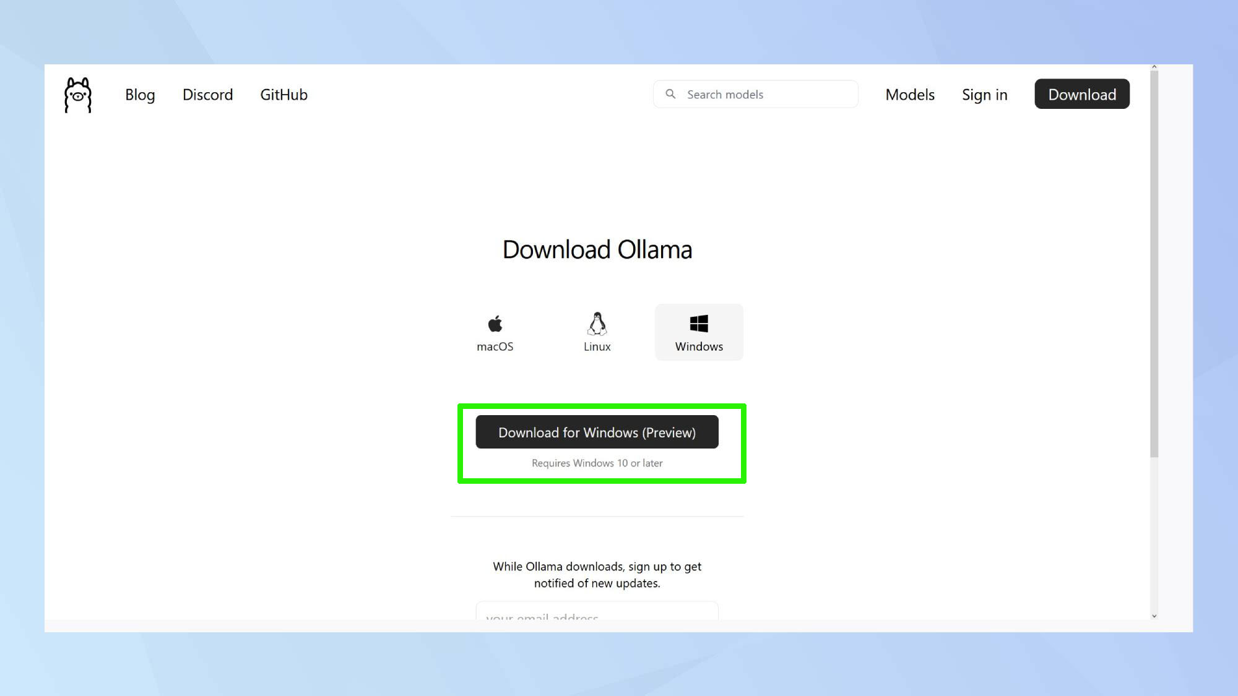Click the Ollama llama logo icon
1238x696 pixels.
77,94
